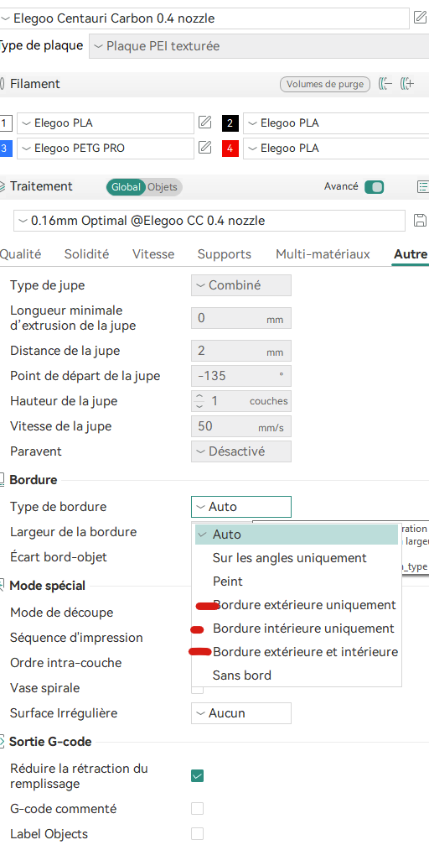Choose Bordure intérieure uniquement option
Viewport: 429px width, 845px height.
coord(296,629)
